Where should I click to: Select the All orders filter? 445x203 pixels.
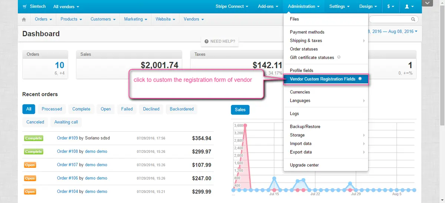click(29, 109)
